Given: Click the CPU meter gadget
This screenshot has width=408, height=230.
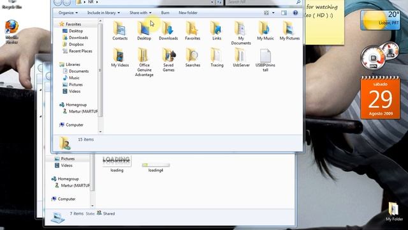Looking at the screenshot, I should [x=380, y=56].
